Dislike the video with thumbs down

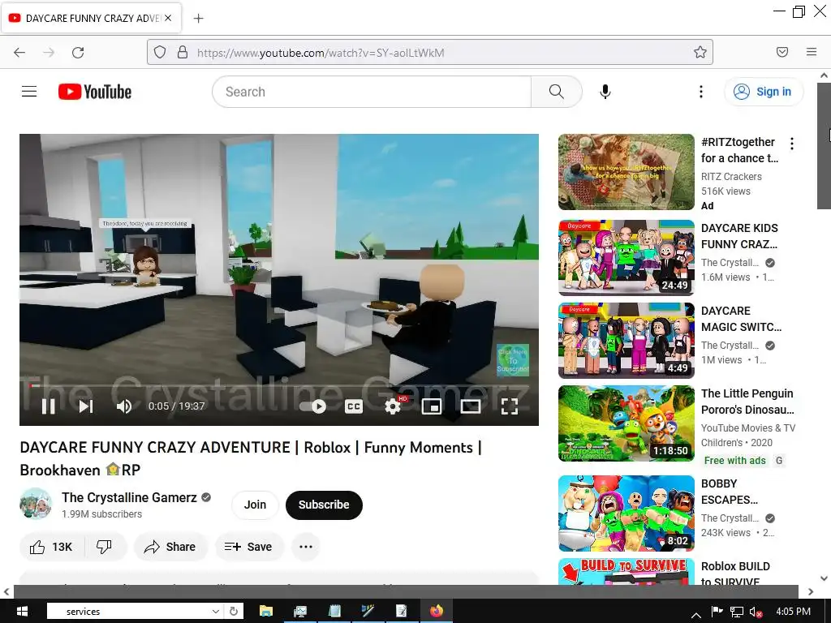tap(105, 547)
